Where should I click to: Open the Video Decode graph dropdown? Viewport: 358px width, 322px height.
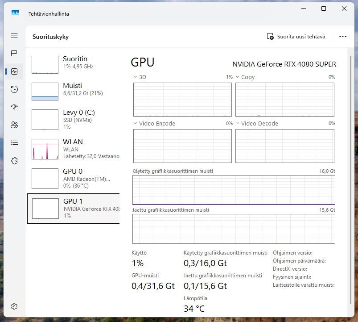point(238,124)
